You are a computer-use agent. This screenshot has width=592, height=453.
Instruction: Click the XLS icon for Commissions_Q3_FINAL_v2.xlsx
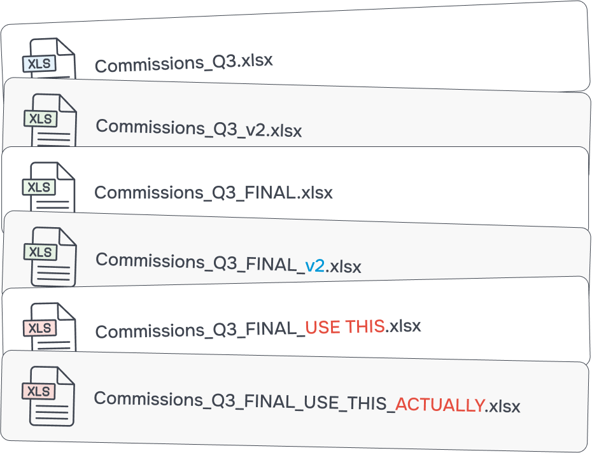pyautogui.click(x=50, y=256)
